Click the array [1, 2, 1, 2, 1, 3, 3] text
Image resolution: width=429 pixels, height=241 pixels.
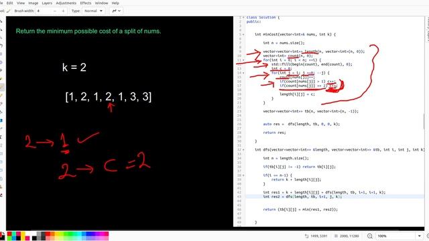(109, 96)
